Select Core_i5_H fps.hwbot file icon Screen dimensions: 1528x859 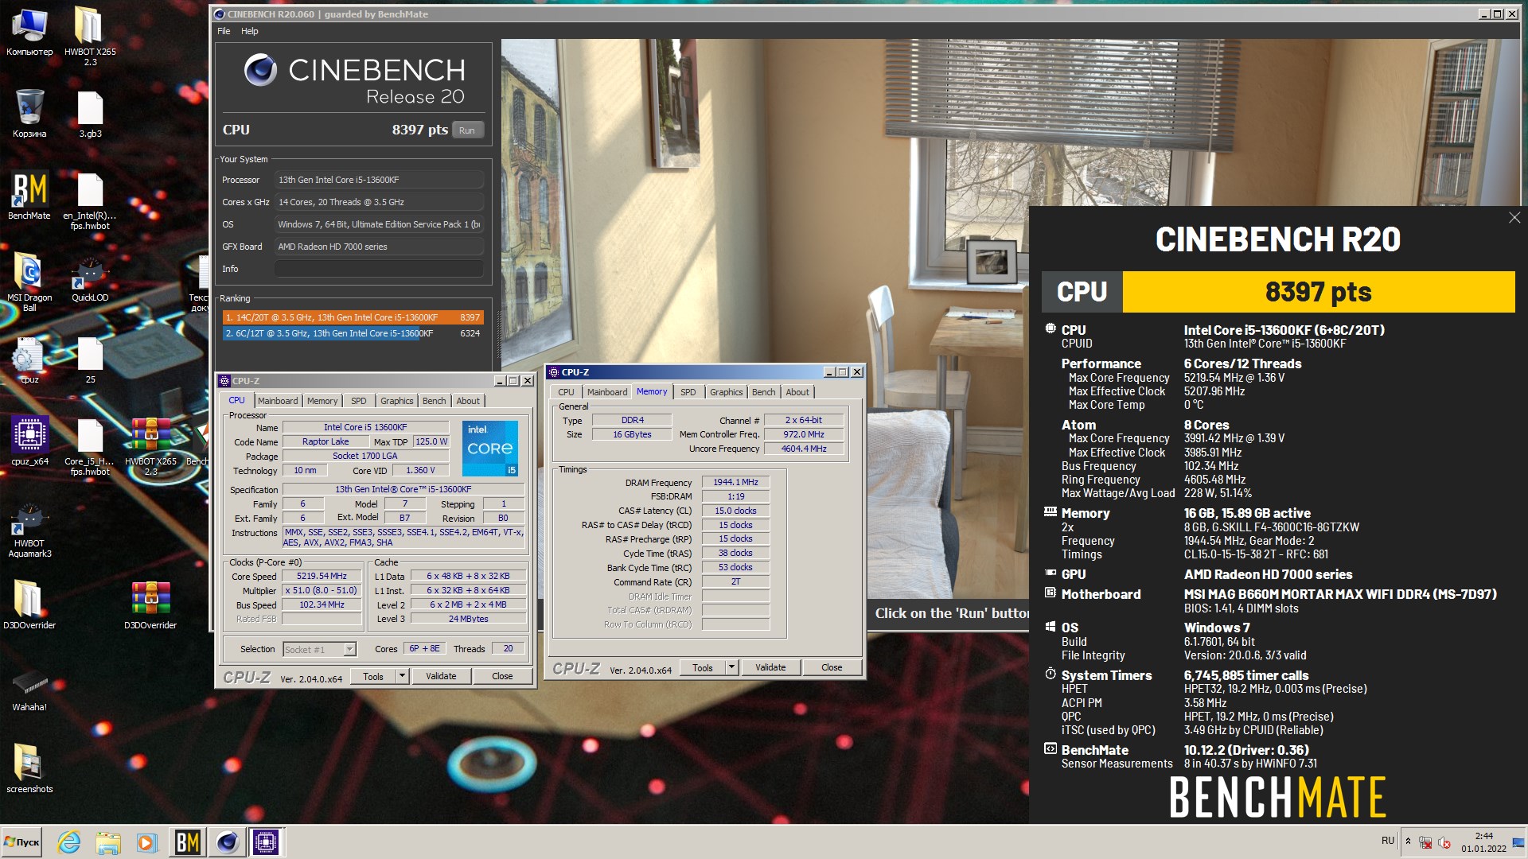(x=90, y=447)
